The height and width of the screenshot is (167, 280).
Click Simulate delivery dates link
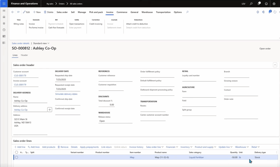[66, 94]
